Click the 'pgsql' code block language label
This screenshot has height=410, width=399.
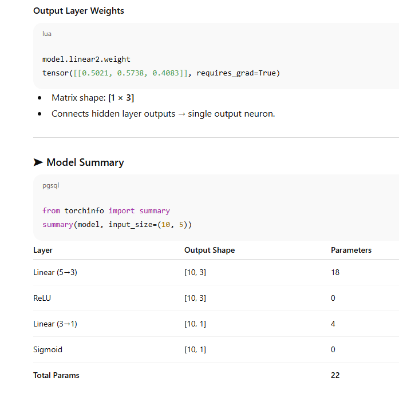50,185
